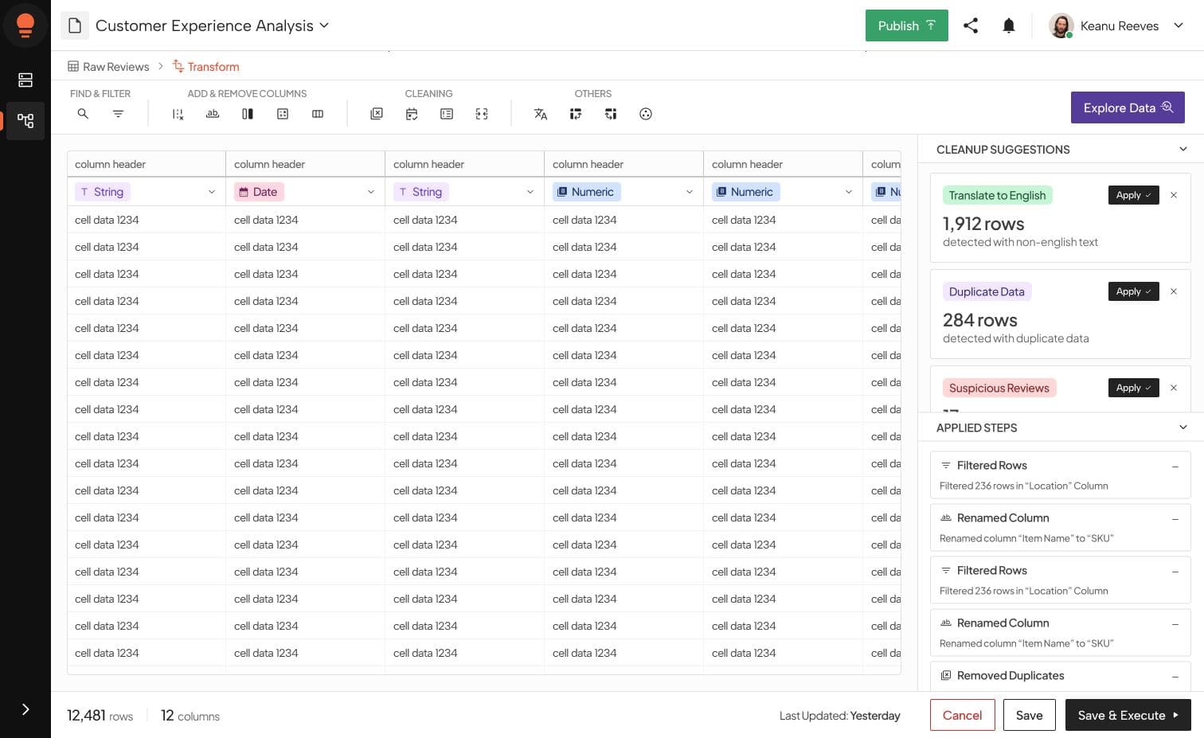This screenshot has width=1204, height=738.
Task: Open the first Filtered Rows step card
Action: pyautogui.click(x=1061, y=474)
